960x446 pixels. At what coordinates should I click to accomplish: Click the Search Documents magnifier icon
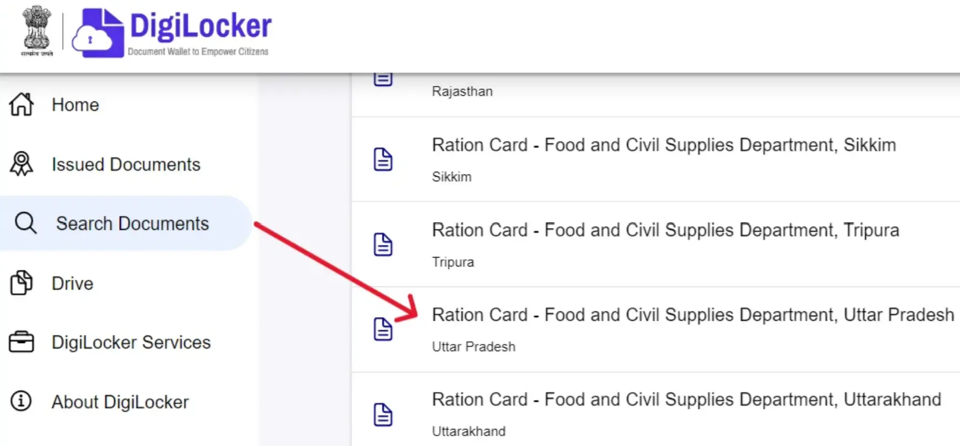tap(25, 223)
